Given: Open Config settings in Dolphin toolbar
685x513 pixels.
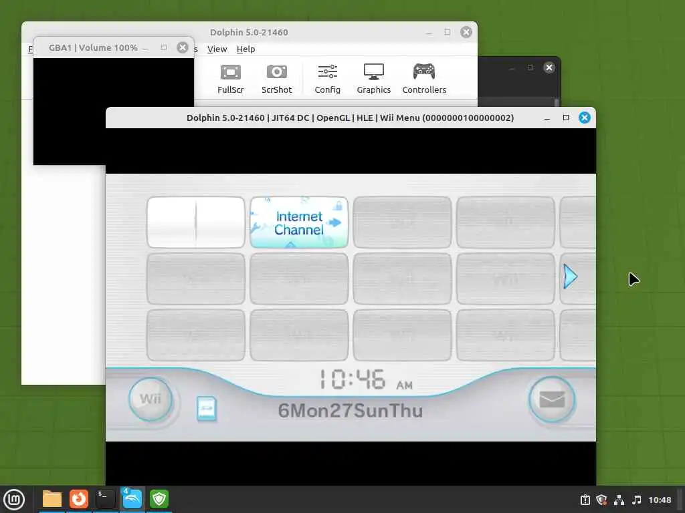Looking at the screenshot, I should (327, 79).
